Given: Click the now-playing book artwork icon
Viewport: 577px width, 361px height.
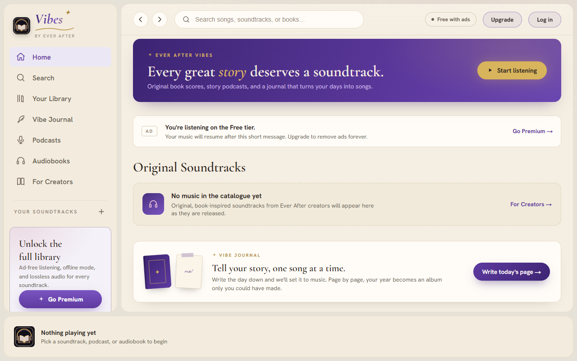Looking at the screenshot, I should click(24, 337).
